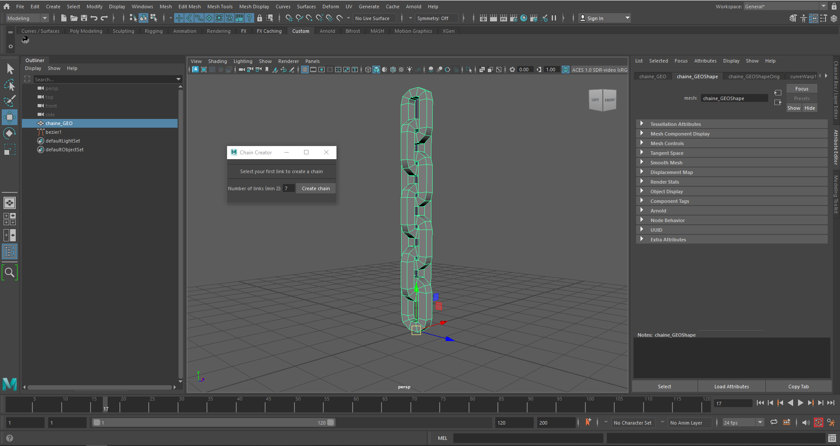The image size is (840, 446).
Task: Click the Python script icon on Custom shelf
Action: click(x=25, y=40)
